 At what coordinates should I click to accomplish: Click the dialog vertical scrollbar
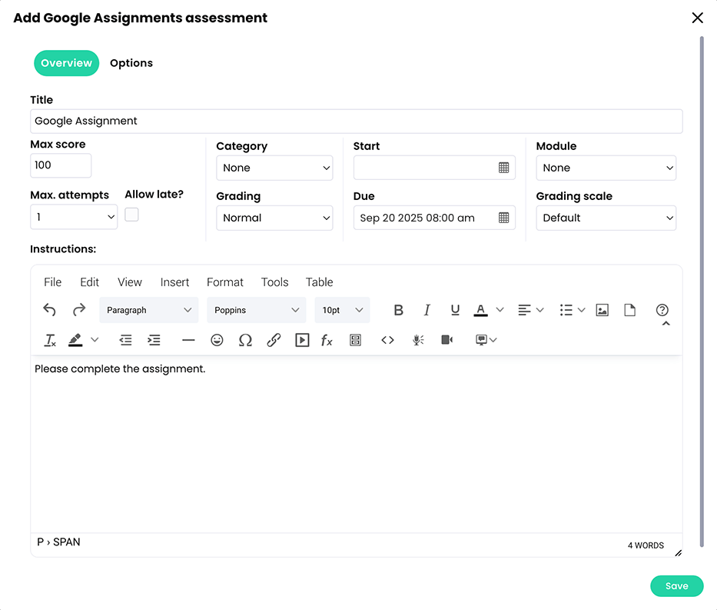tap(702, 292)
